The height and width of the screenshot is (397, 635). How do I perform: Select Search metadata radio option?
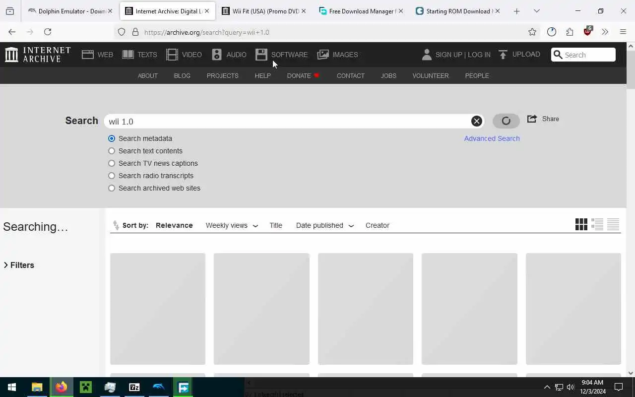coord(112,138)
